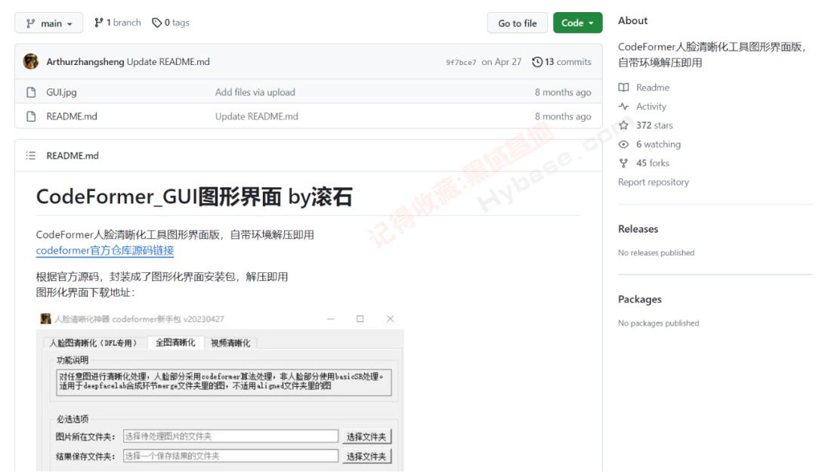Click the 图片所在文件夹 input field
The width and height of the screenshot is (819, 473).
[231, 436]
